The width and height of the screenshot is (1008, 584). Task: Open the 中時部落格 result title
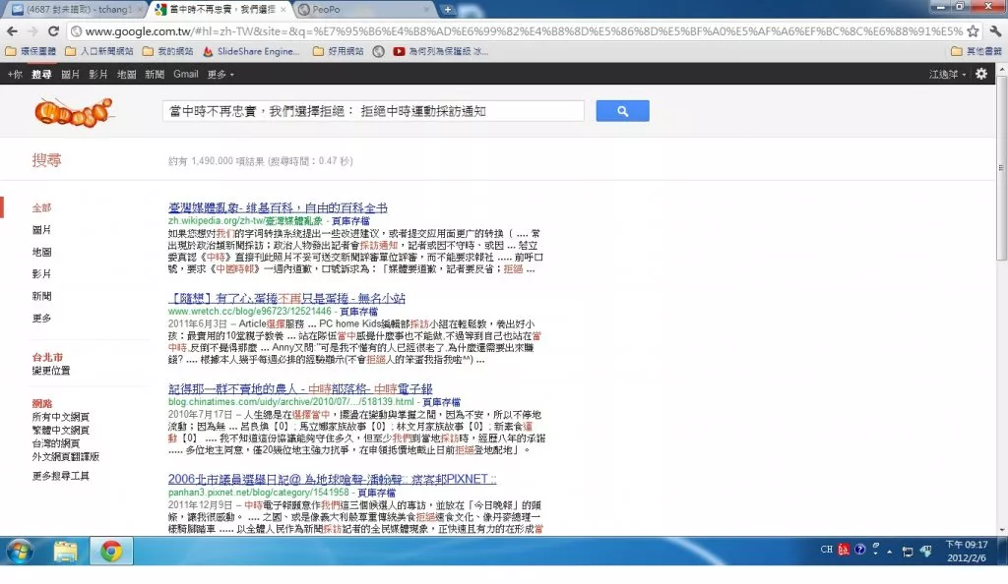point(300,389)
